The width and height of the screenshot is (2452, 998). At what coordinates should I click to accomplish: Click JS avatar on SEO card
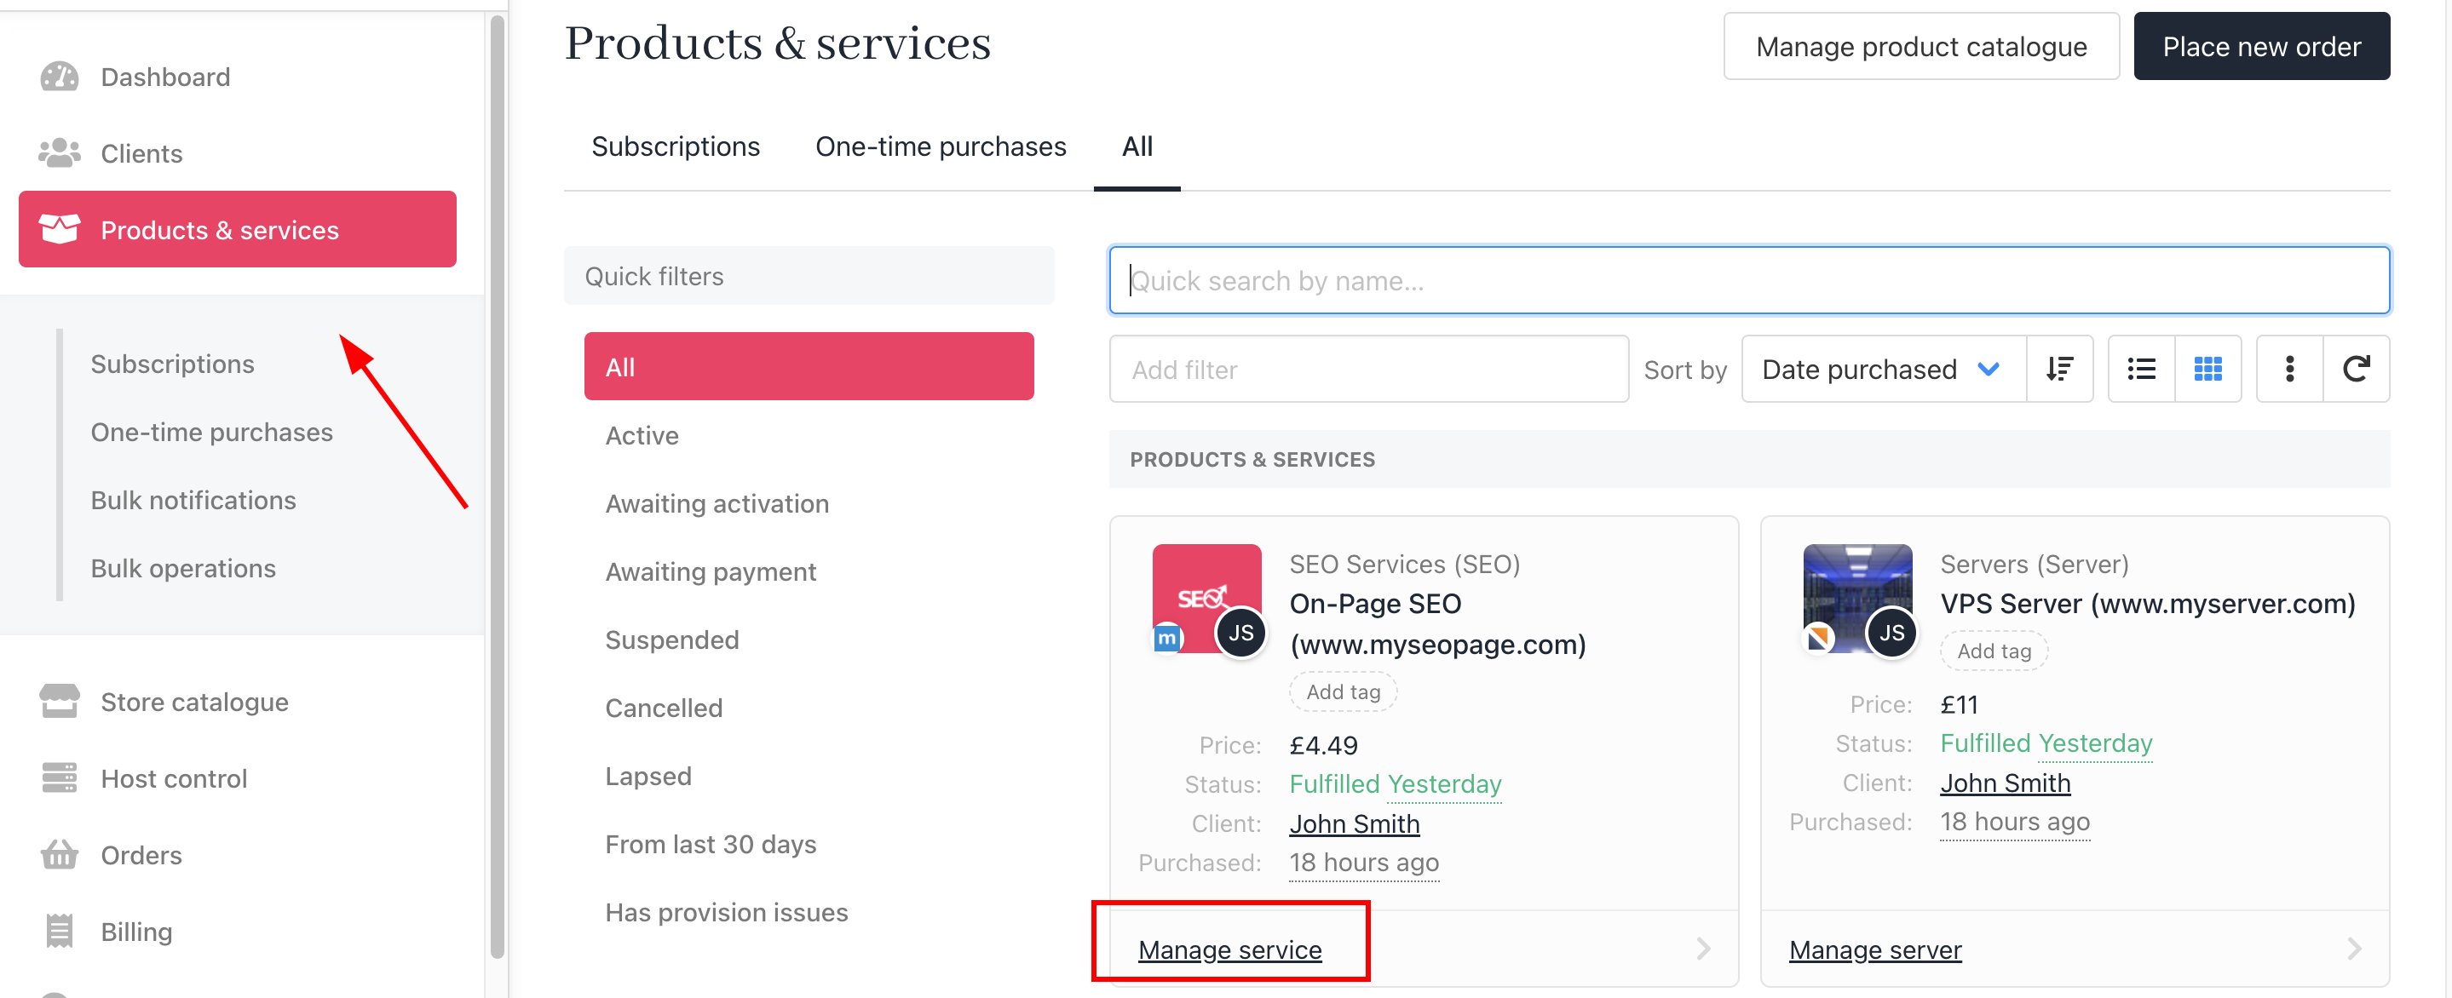tap(1241, 633)
